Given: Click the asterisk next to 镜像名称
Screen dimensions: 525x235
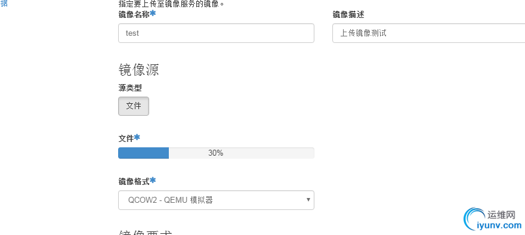Looking at the screenshot, I should [153, 13].
